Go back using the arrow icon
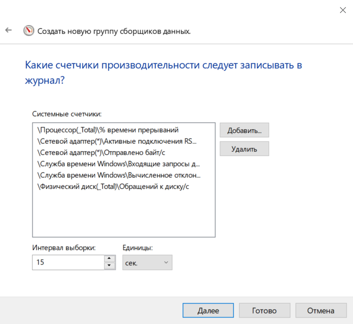This screenshot has width=353, height=324. click(x=8, y=30)
